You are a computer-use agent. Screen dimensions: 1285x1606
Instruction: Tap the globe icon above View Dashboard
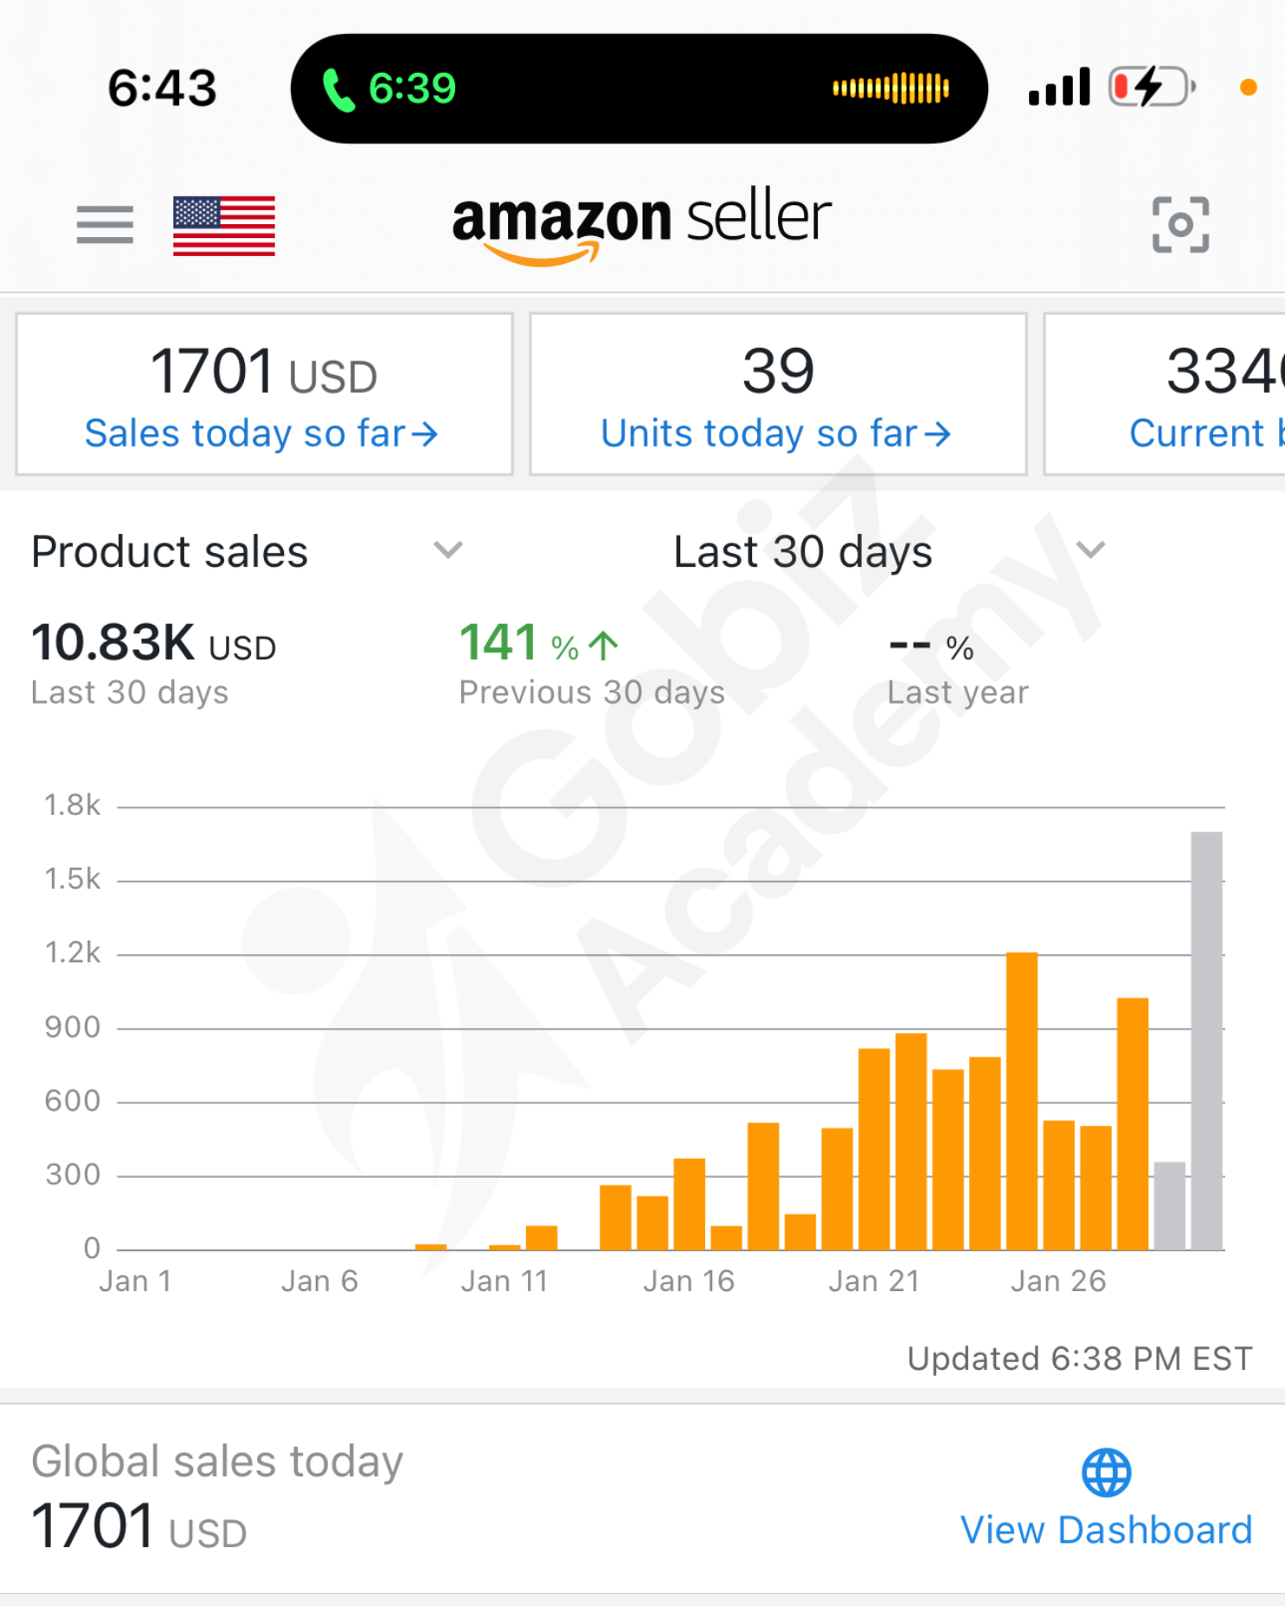(x=1106, y=1472)
